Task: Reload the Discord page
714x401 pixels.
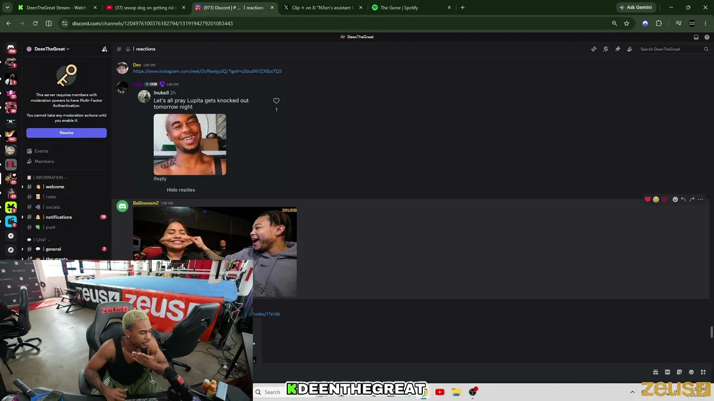Action: point(35,23)
